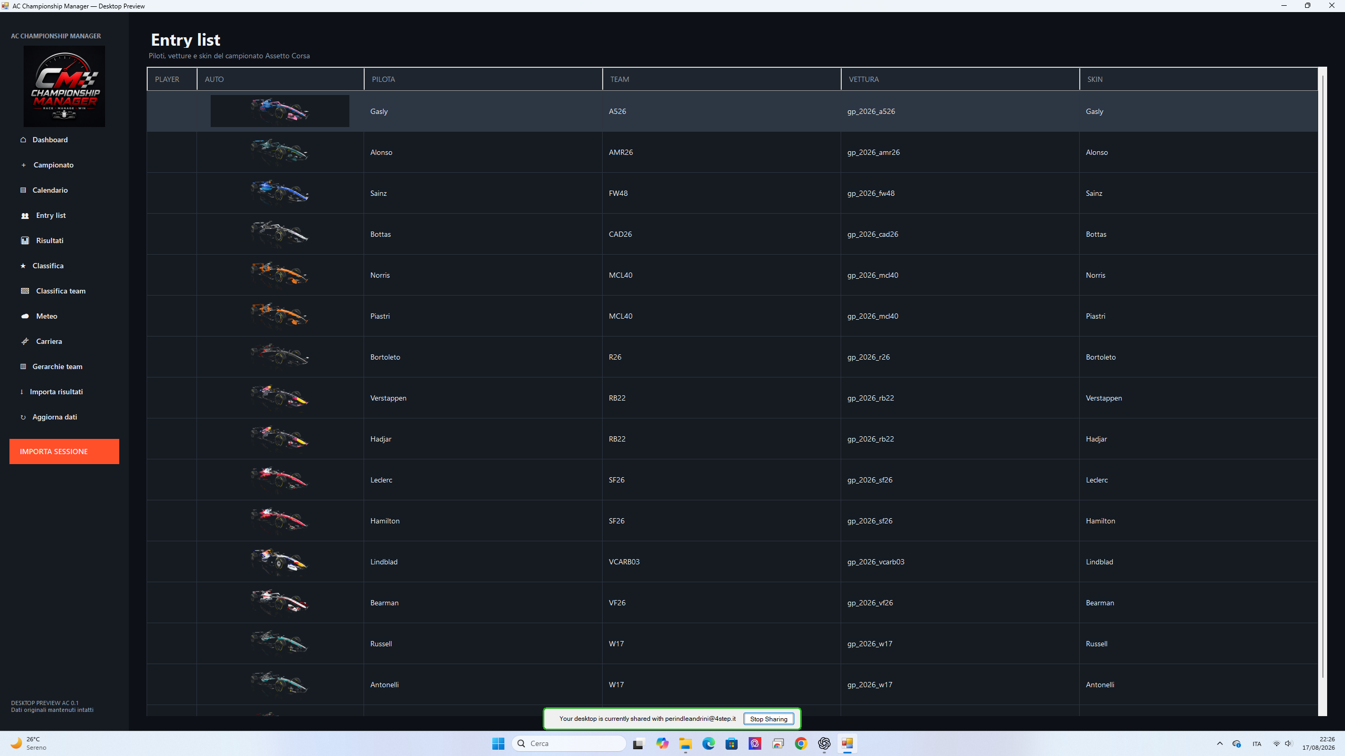The width and height of the screenshot is (1345, 756).
Task: Open the Dashboard menu item
Action: click(50, 140)
